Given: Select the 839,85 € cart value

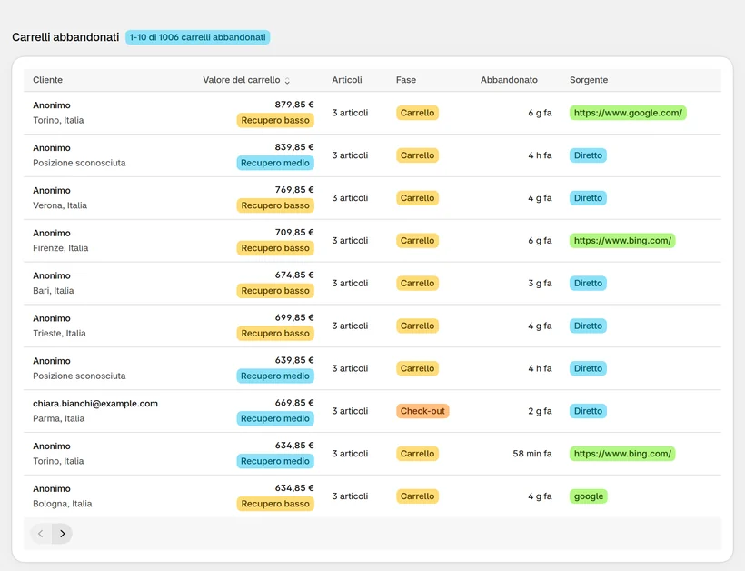Looking at the screenshot, I should tap(294, 147).
